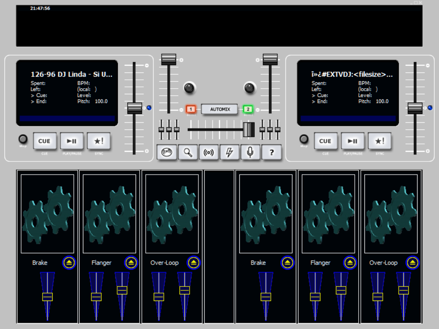Click the lightning bolt effects button
The height and width of the screenshot is (329, 439).
tap(230, 152)
